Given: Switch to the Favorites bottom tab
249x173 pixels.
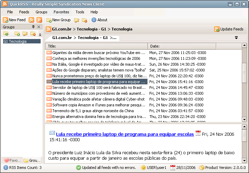Looking at the screenshot, I should tap(12, 160).
